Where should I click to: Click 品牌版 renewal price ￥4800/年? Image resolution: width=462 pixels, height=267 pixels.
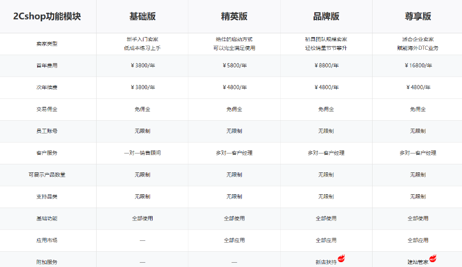click(326, 87)
